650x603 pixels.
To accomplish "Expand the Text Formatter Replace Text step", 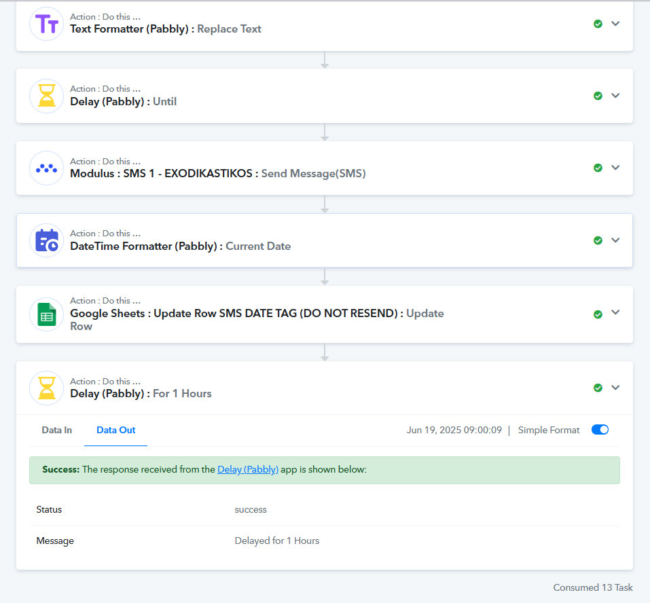I will pos(615,24).
